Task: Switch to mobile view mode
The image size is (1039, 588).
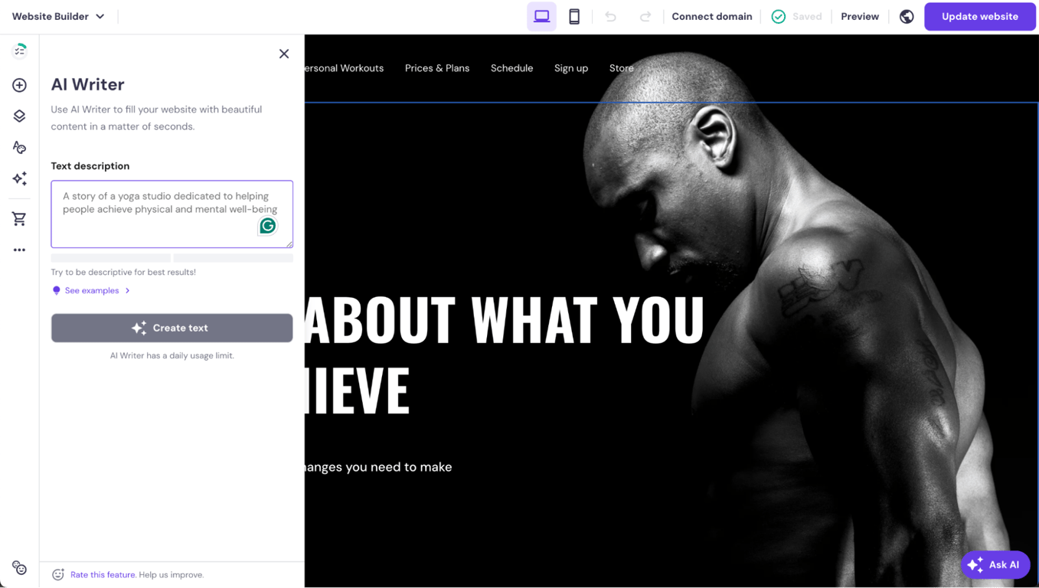Action: 574,15
